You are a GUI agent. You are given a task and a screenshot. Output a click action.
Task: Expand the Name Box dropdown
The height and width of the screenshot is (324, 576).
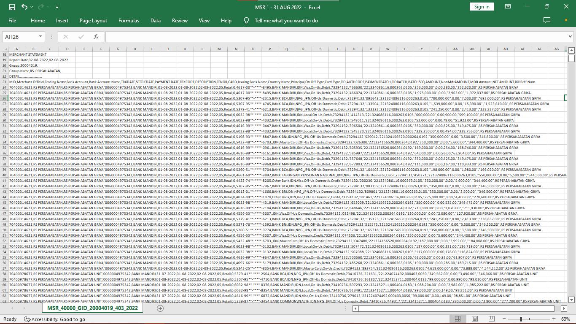pos(40,37)
